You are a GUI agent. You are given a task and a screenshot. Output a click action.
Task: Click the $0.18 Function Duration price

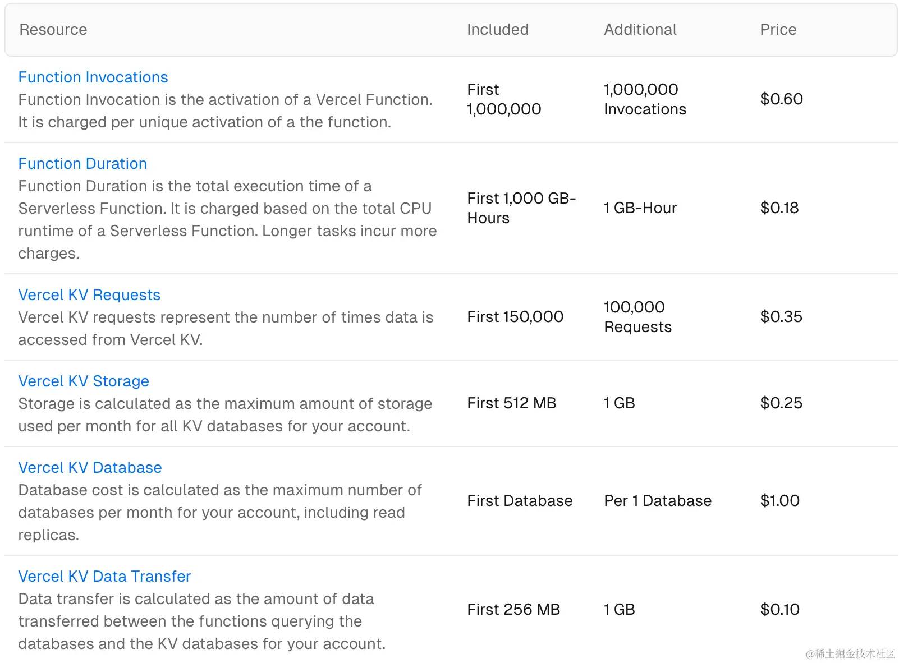pyautogui.click(x=779, y=208)
